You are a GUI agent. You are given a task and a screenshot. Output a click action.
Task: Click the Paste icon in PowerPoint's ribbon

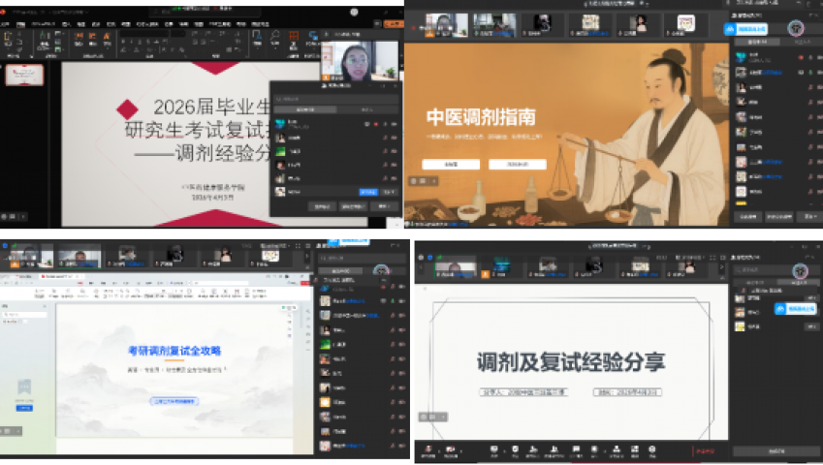pos(10,40)
